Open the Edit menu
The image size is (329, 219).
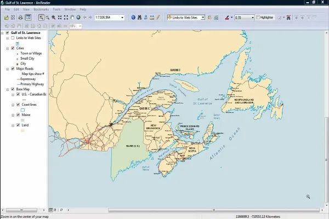click(x=16, y=9)
